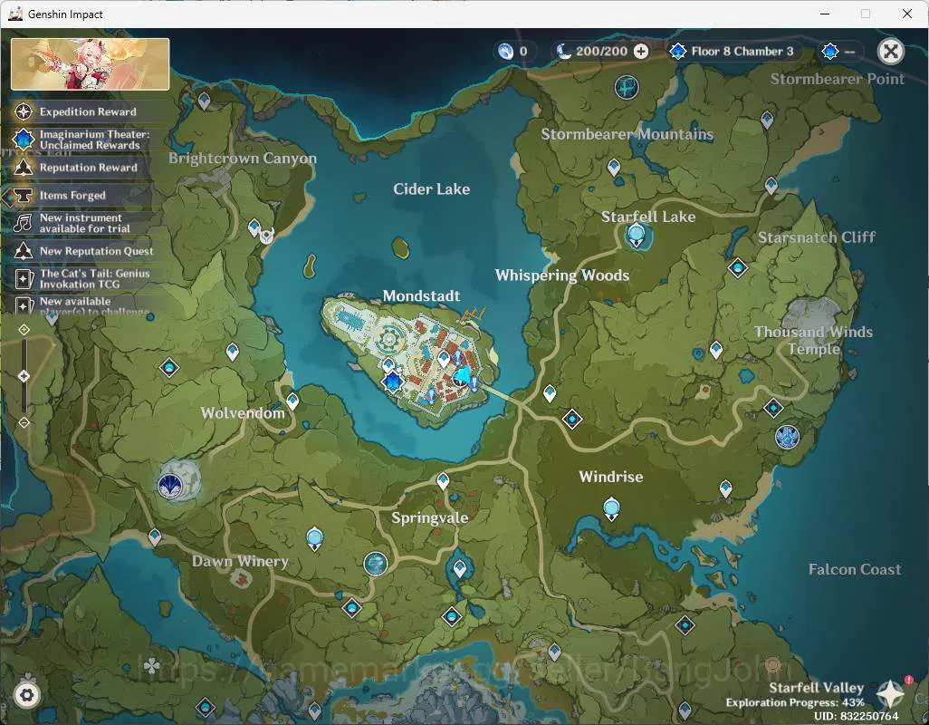Click the Springvale teleport waypoint
This screenshot has width=929, height=725.
443,480
